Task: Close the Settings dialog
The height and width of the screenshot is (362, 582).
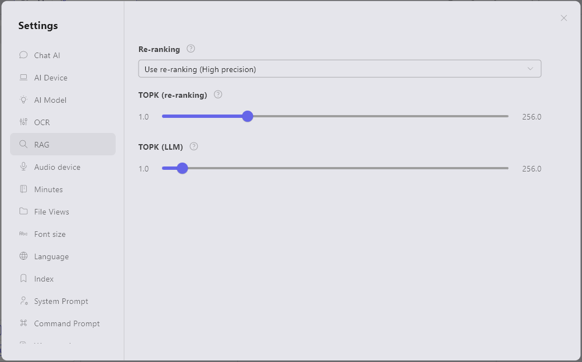Action: coord(564,18)
